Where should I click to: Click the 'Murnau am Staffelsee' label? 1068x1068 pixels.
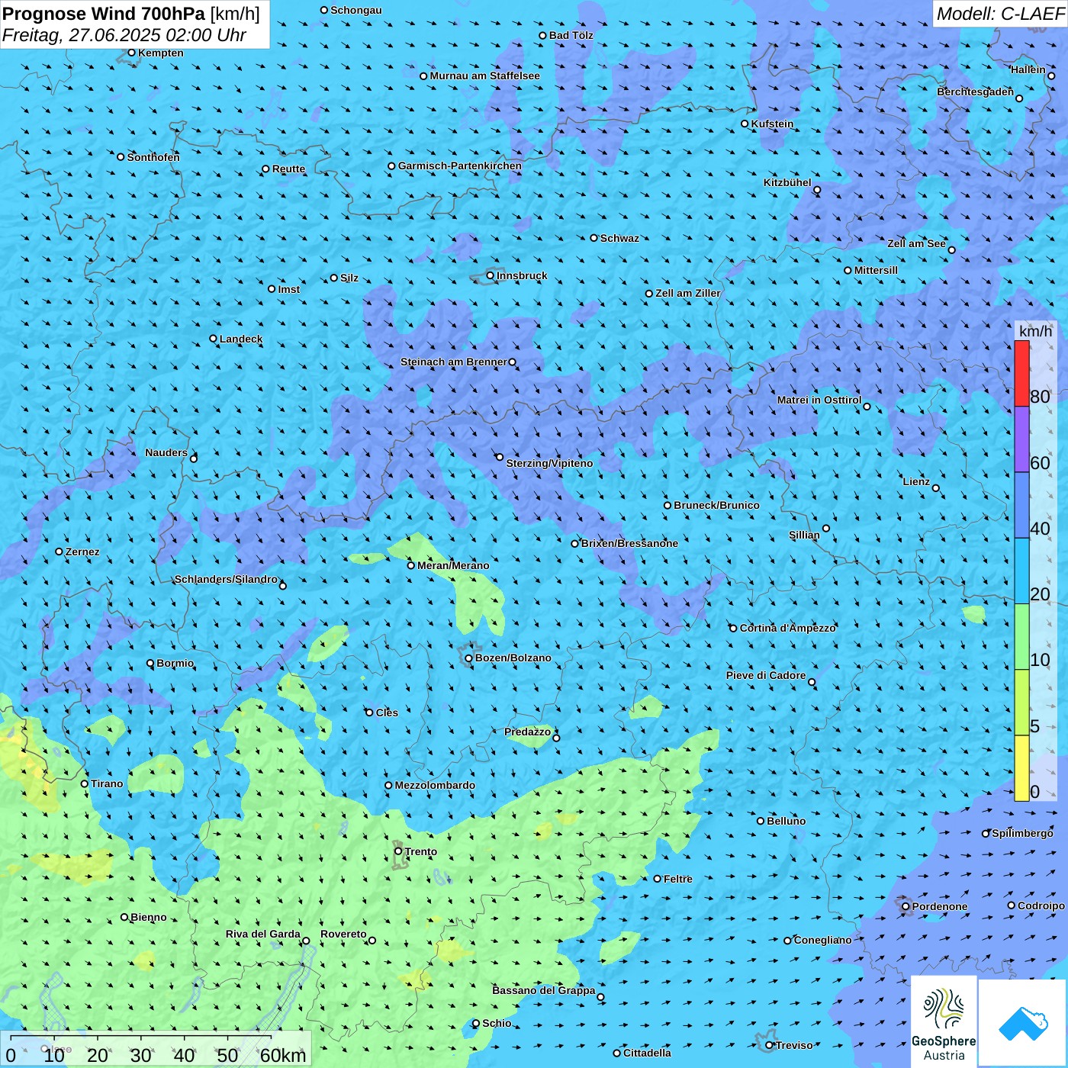[x=484, y=76]
